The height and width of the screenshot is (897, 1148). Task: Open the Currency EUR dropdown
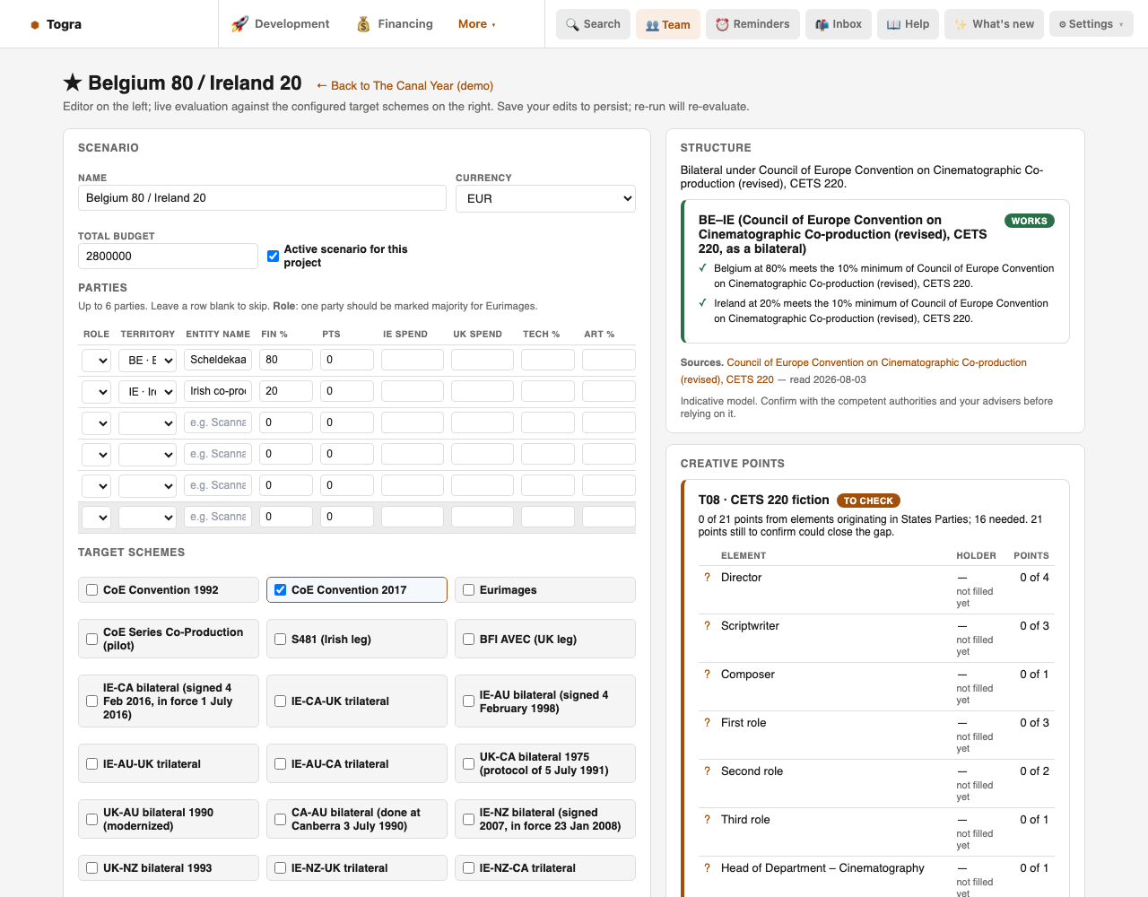click(x=545, y=198)
